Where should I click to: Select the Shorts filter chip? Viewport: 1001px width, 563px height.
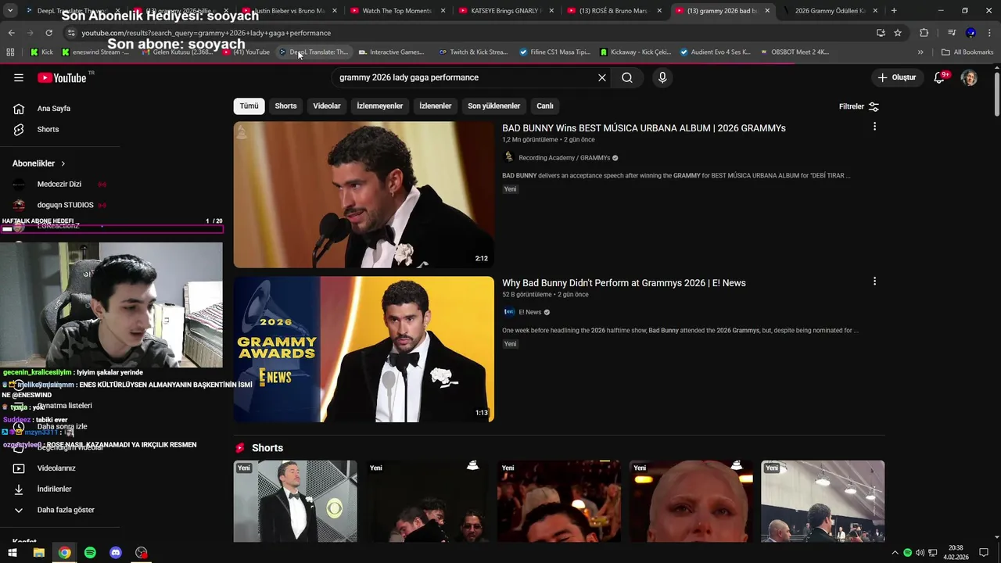285,106
